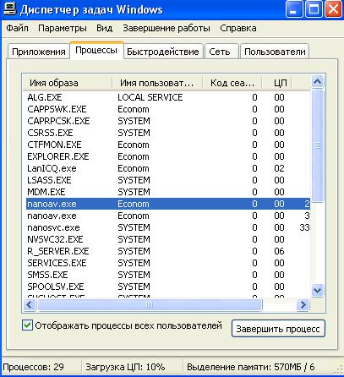This screenshot has height=377, width=344.
Task: Sort by the Имя образа column header
Action: (x=67, y=83)
